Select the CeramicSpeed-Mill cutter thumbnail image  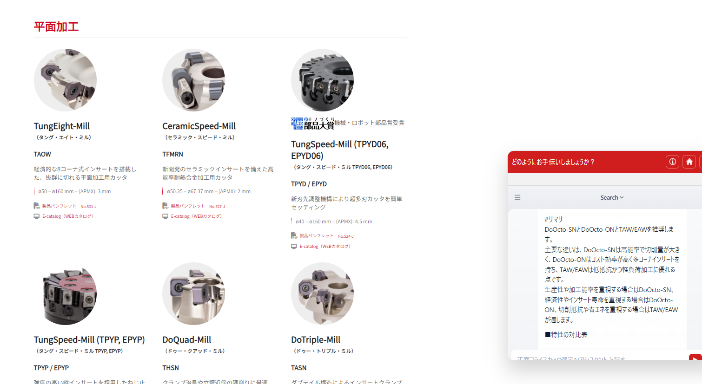coord(193,80)
